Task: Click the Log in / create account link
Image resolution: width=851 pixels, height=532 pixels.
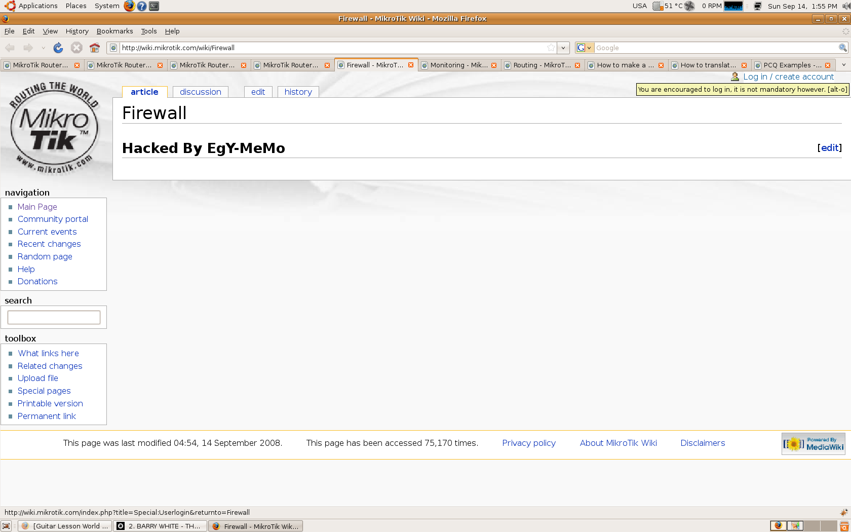Action: click(789, 77)
